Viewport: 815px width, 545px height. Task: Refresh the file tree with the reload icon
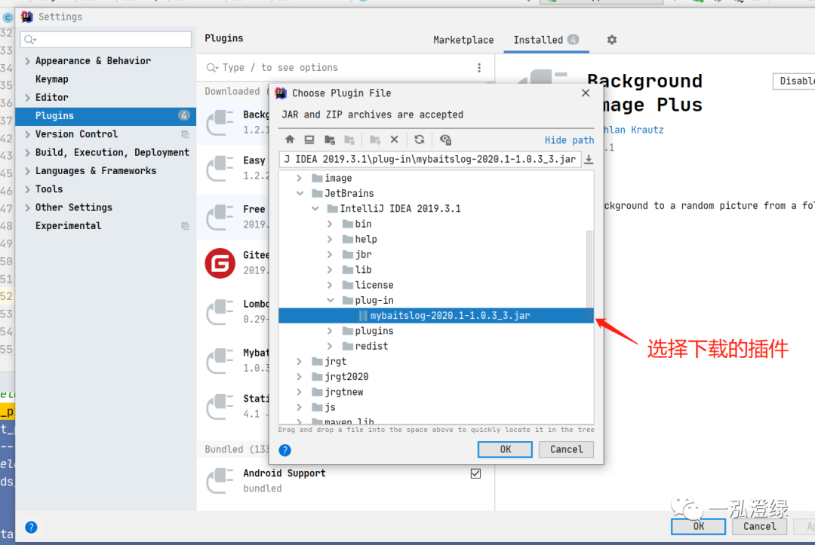click(420, 139)
